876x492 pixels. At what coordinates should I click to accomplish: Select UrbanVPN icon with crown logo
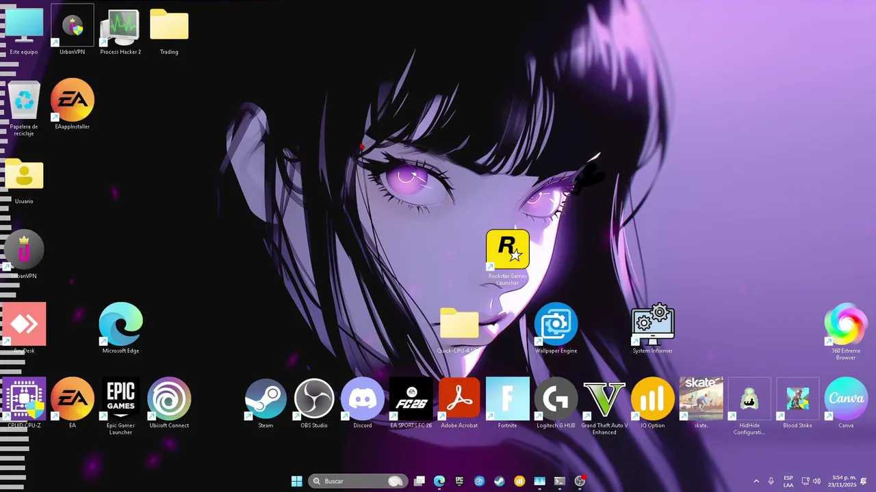click(x=24, y=253)
